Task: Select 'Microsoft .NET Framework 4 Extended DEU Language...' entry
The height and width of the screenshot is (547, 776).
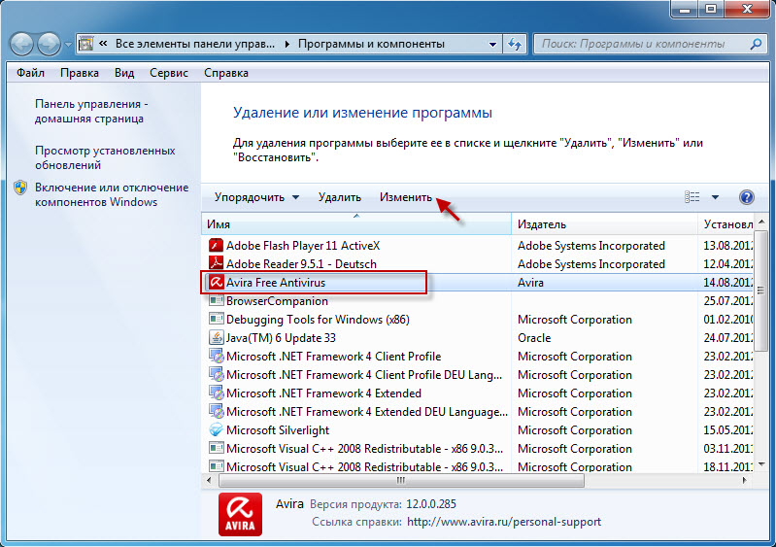Action: pos(367,411)
